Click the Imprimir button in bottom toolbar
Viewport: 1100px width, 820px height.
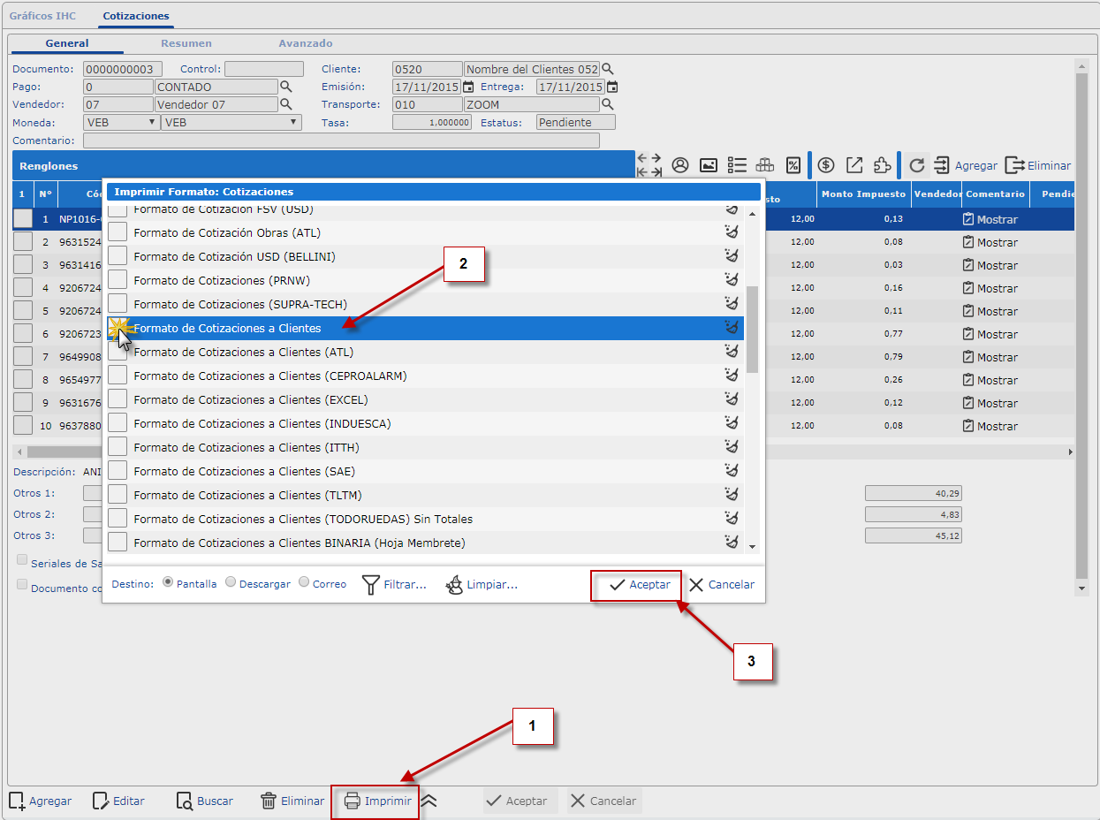377,801
